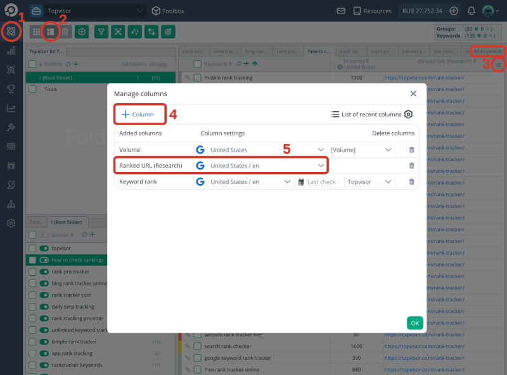The height and width of the screenshot is (375, 507).
Task: Toggle the 'topvisor' group switch
Action: pyautogui.click(x=44, y=249)
